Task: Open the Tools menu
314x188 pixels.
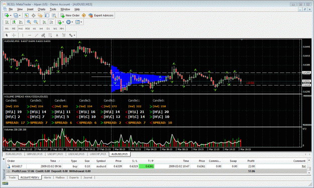Action: click(x=53, y=9)
